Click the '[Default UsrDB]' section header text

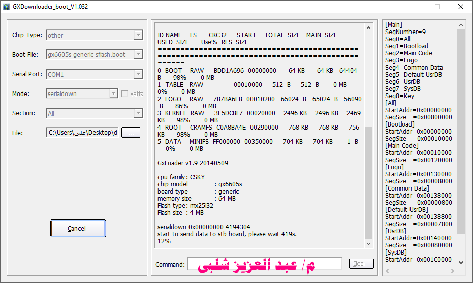click(406, 210)
